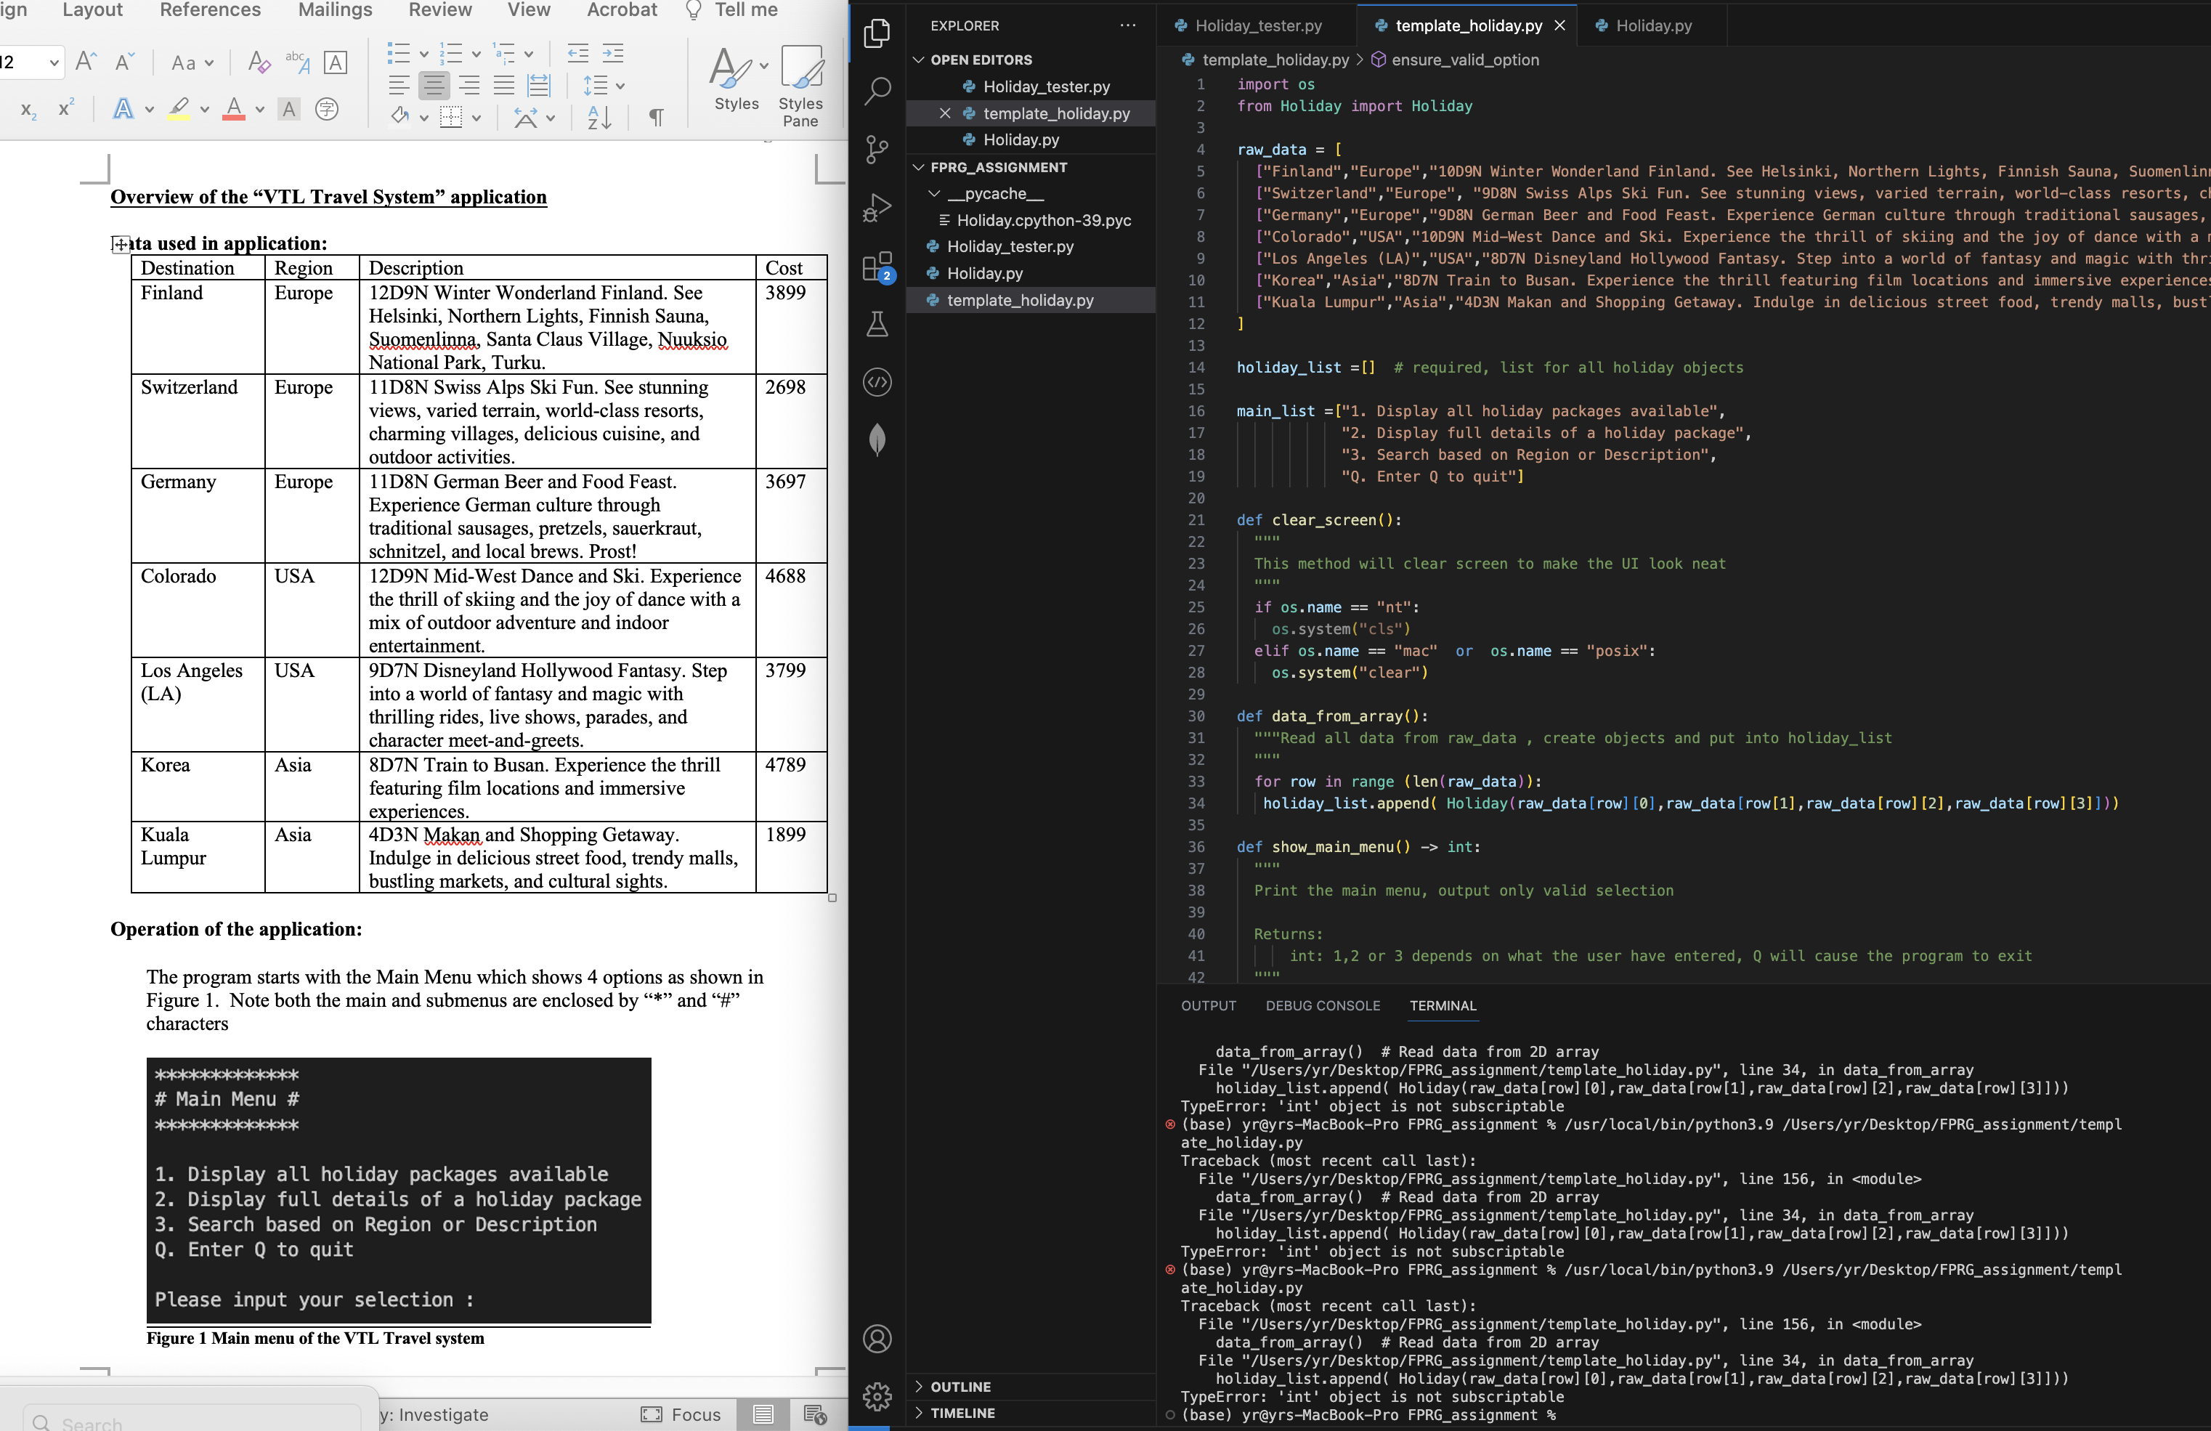Click the Manage gear icon

tap(877, 1395)
